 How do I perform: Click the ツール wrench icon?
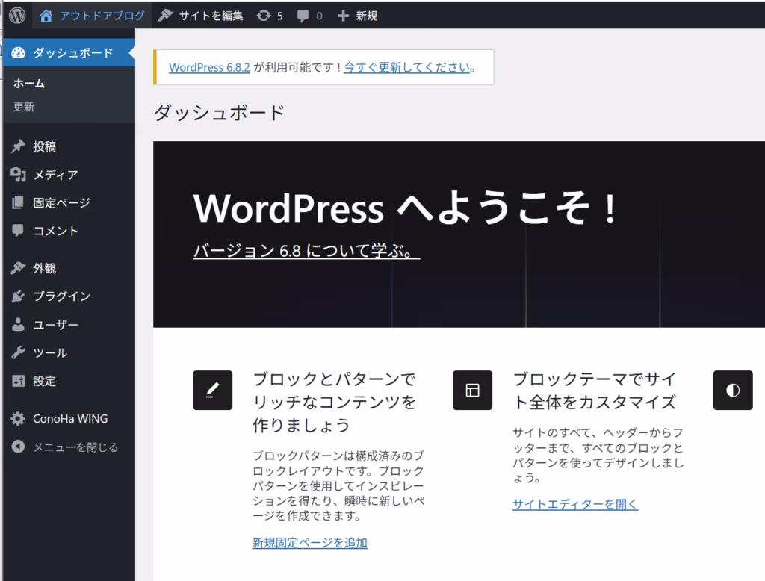click(19, 352)
